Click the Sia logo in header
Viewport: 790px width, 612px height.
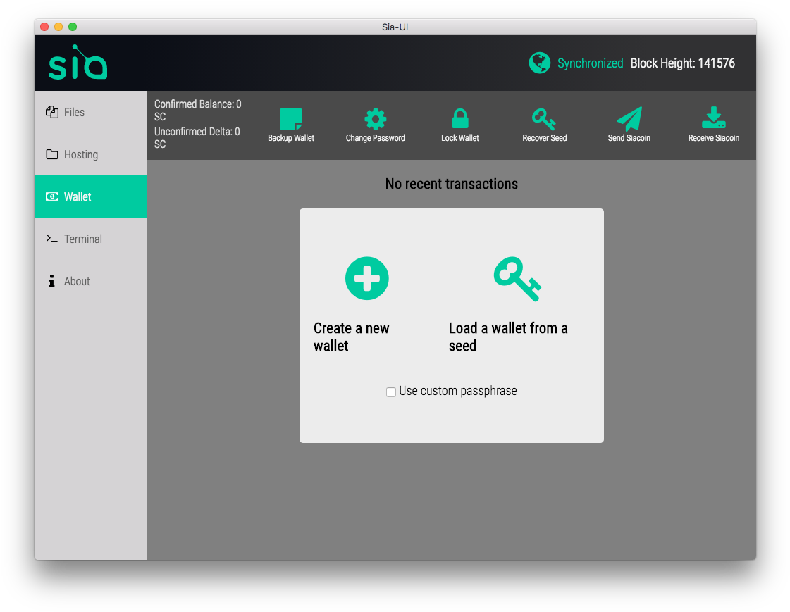[78, 63]
